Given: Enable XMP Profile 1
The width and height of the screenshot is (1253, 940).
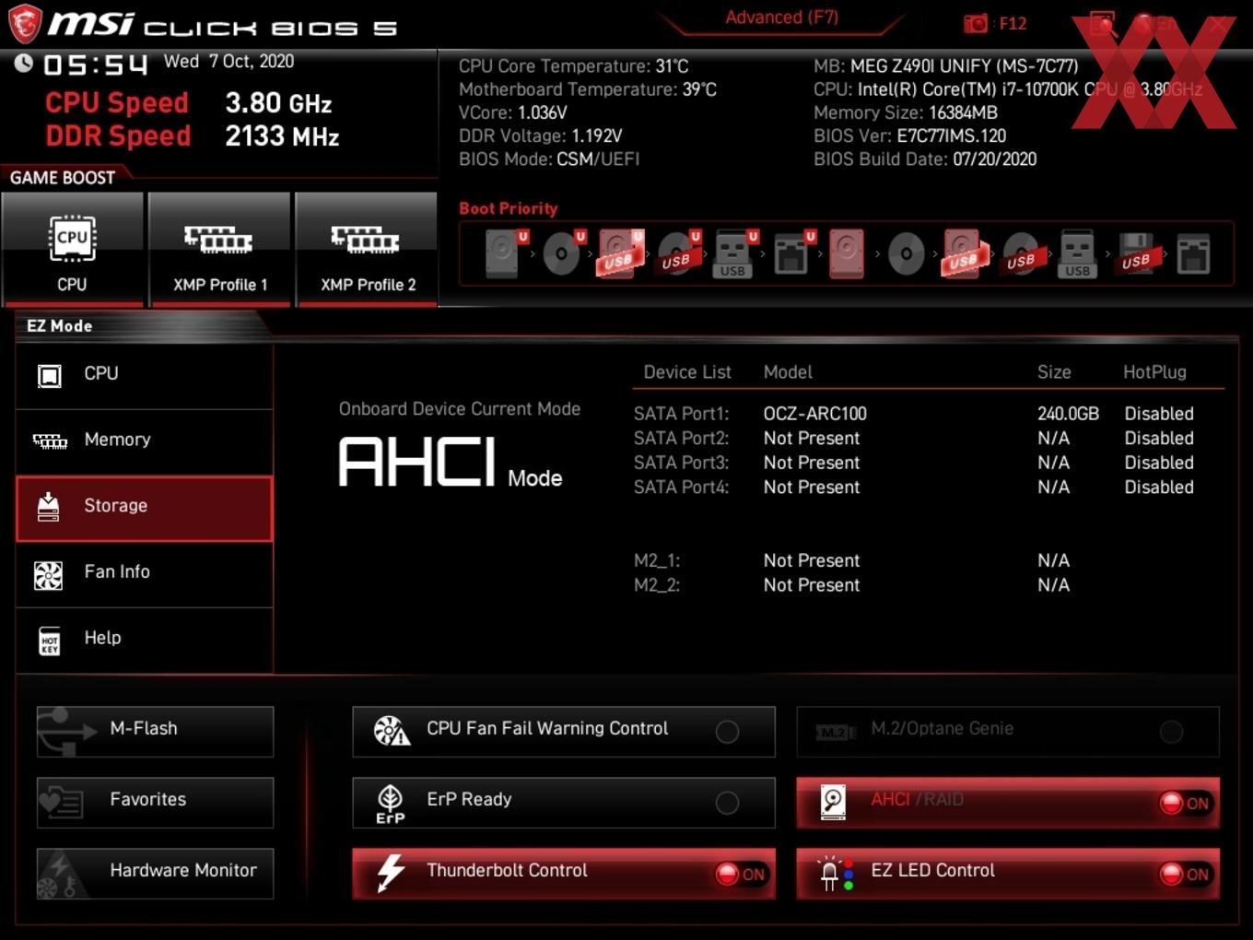Looking at the screenshot, I should (x=219, y=249).
